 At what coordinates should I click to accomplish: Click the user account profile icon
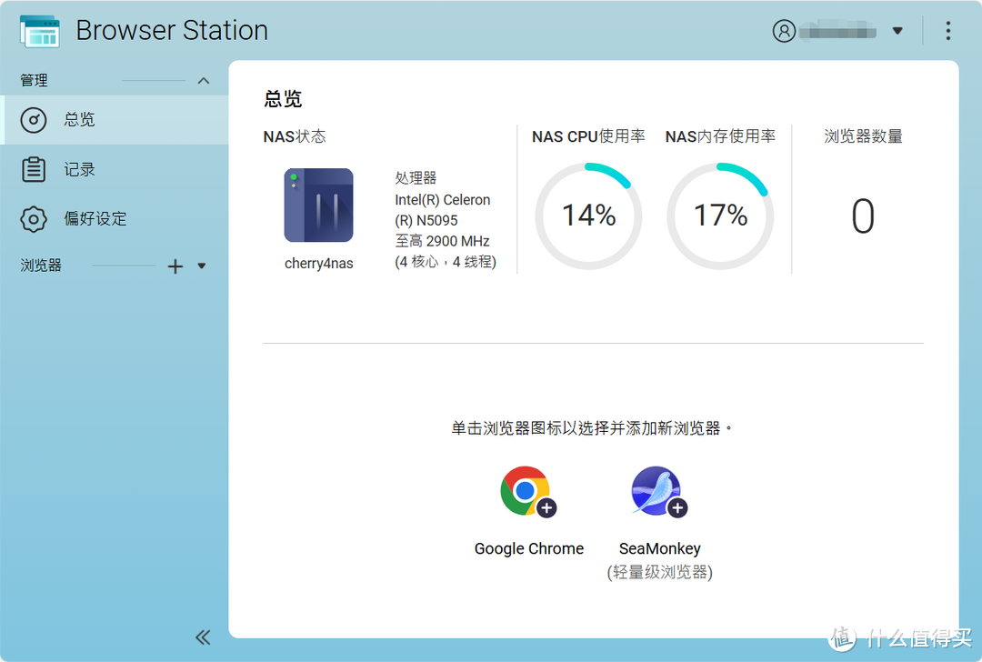785,30
